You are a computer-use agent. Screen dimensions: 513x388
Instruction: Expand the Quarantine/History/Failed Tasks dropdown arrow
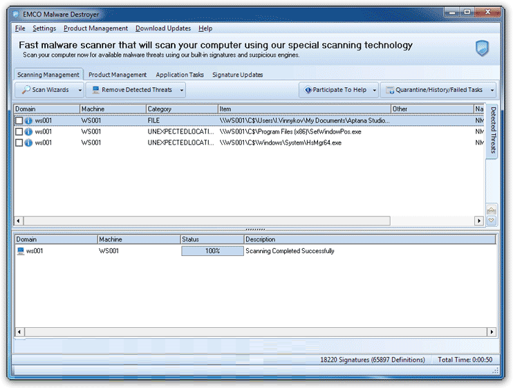(492, 91)
